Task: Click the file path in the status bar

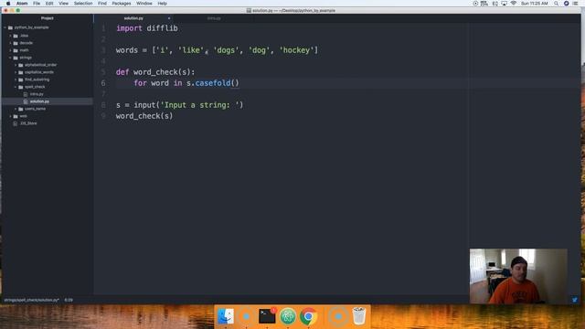Action: pyautogui.click(x=32, y=300)
